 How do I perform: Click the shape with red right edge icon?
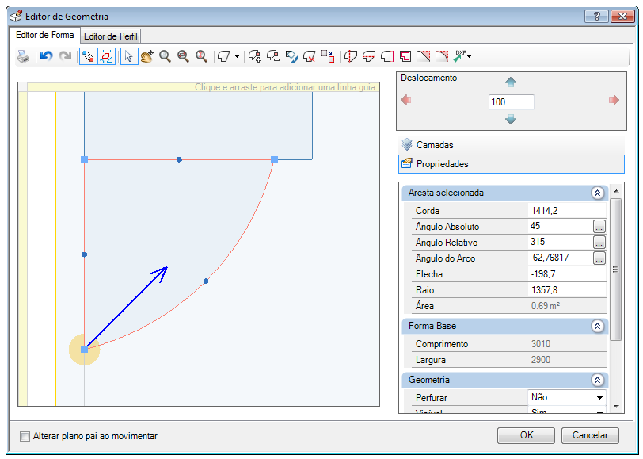387,56
